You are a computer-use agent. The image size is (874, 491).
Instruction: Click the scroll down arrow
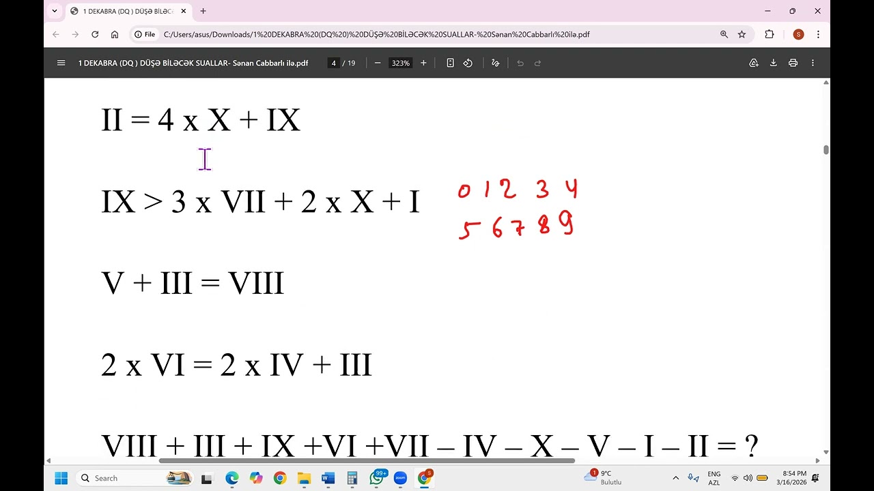point(826,451)
